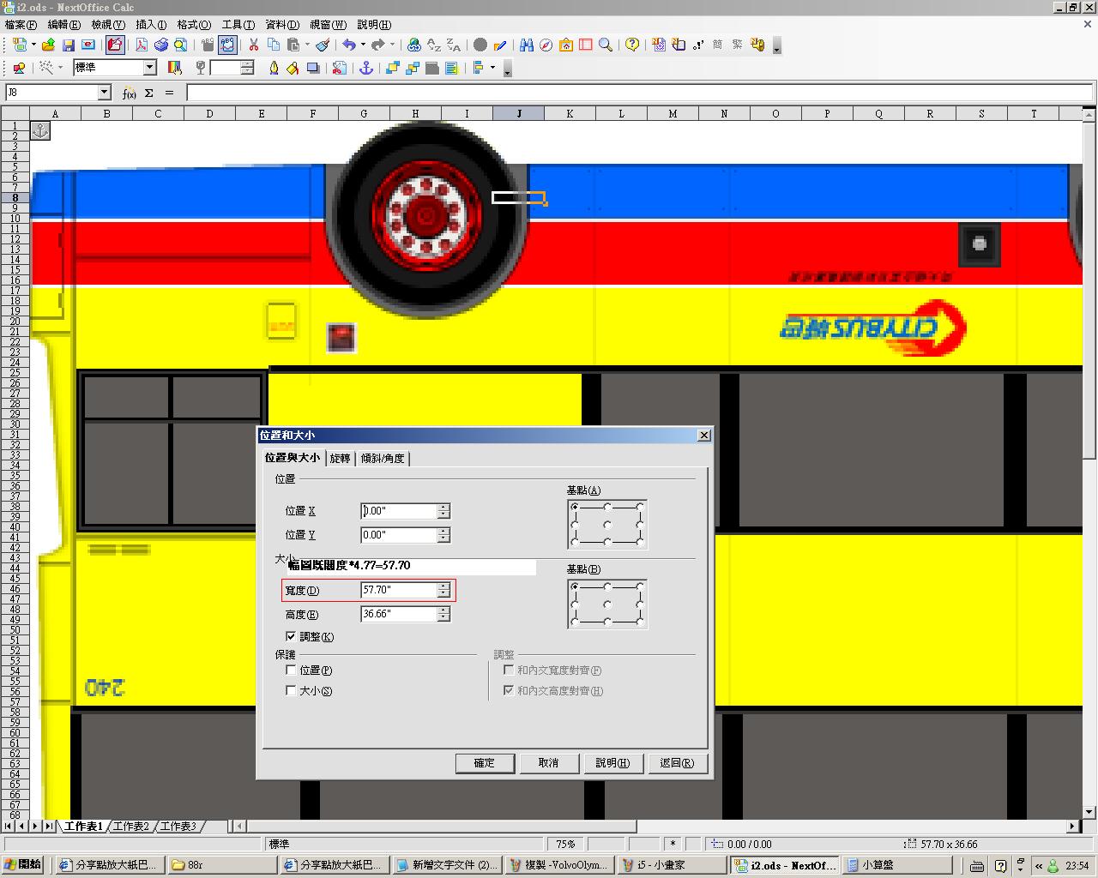Image resolution: width=1098 pixels, height=878 pixels.
Task: Open the 工具 menu
Action: tap(238, 25)
